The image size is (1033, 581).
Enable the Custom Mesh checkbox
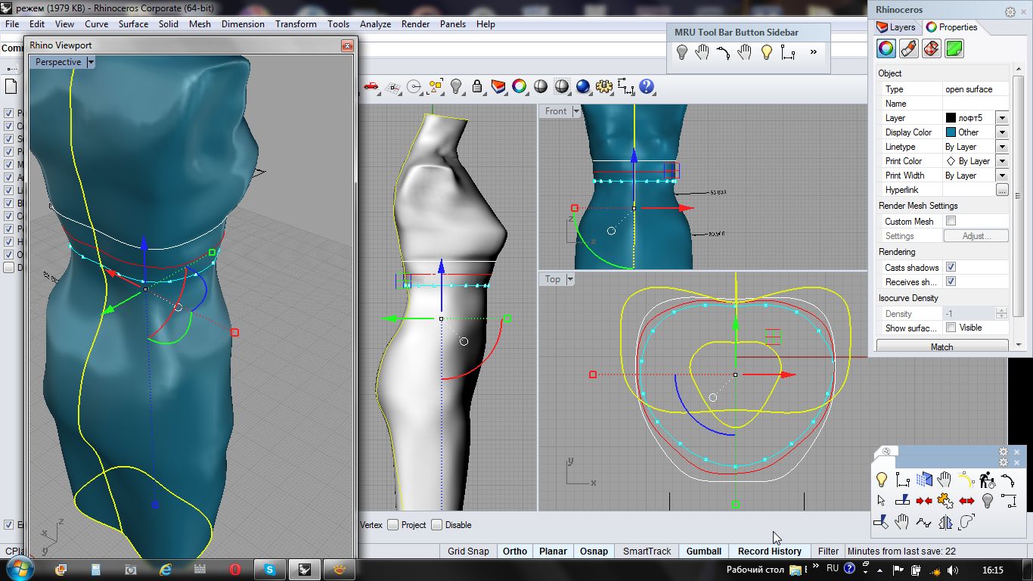tap(951, 221)
